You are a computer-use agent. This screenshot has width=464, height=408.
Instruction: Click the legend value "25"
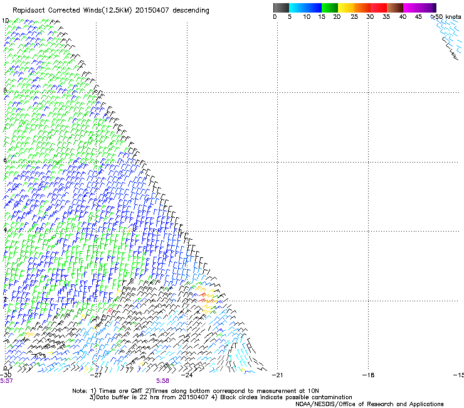[x=354, y=17]
